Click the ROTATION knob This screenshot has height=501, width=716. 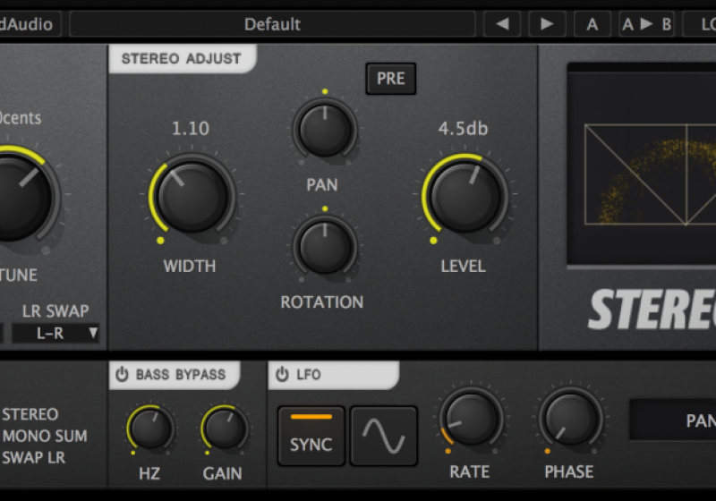(324, 246)
